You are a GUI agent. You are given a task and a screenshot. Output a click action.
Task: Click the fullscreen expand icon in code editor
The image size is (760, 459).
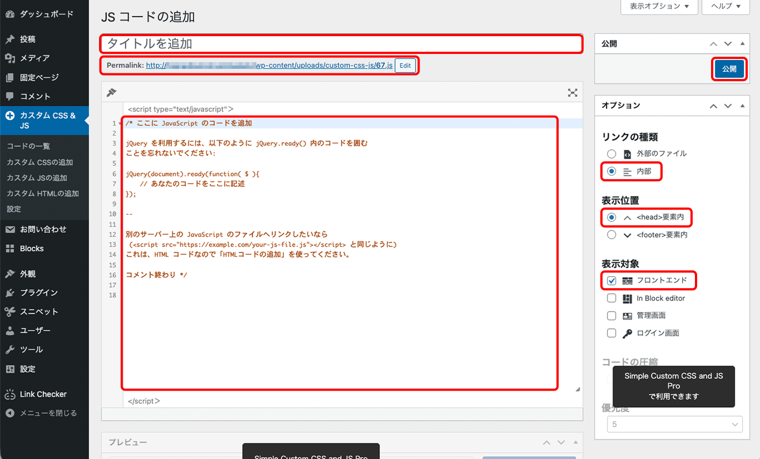pos(572,93)
